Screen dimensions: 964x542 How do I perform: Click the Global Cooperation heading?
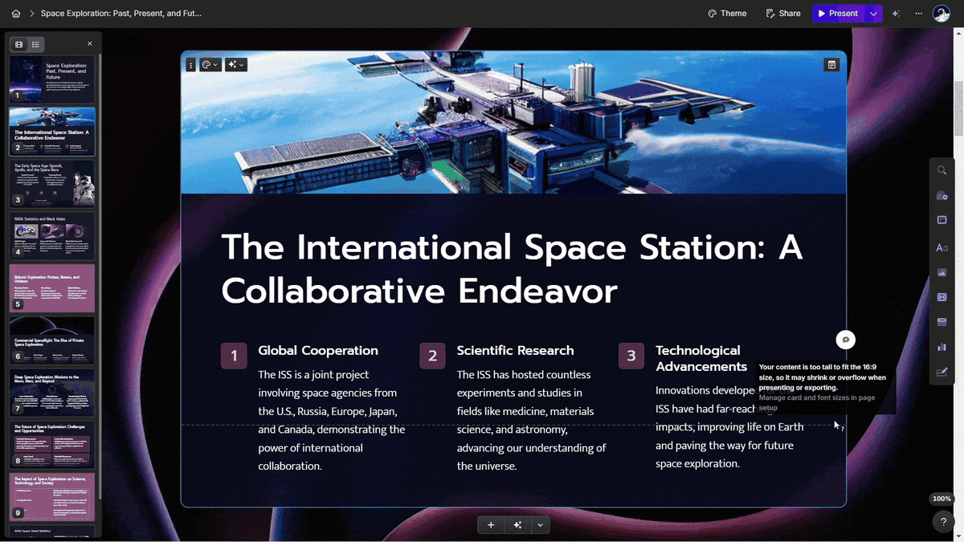tap(318, 350)
